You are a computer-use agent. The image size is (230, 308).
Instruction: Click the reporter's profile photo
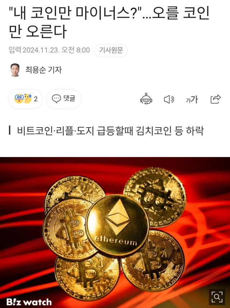15,70
